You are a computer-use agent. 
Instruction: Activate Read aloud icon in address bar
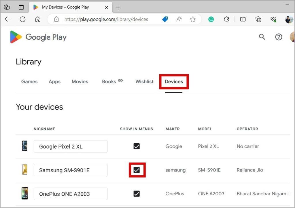pyautogui.click(x=179, y=19)
